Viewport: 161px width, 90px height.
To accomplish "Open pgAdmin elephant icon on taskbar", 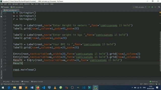I will [49, 87].
